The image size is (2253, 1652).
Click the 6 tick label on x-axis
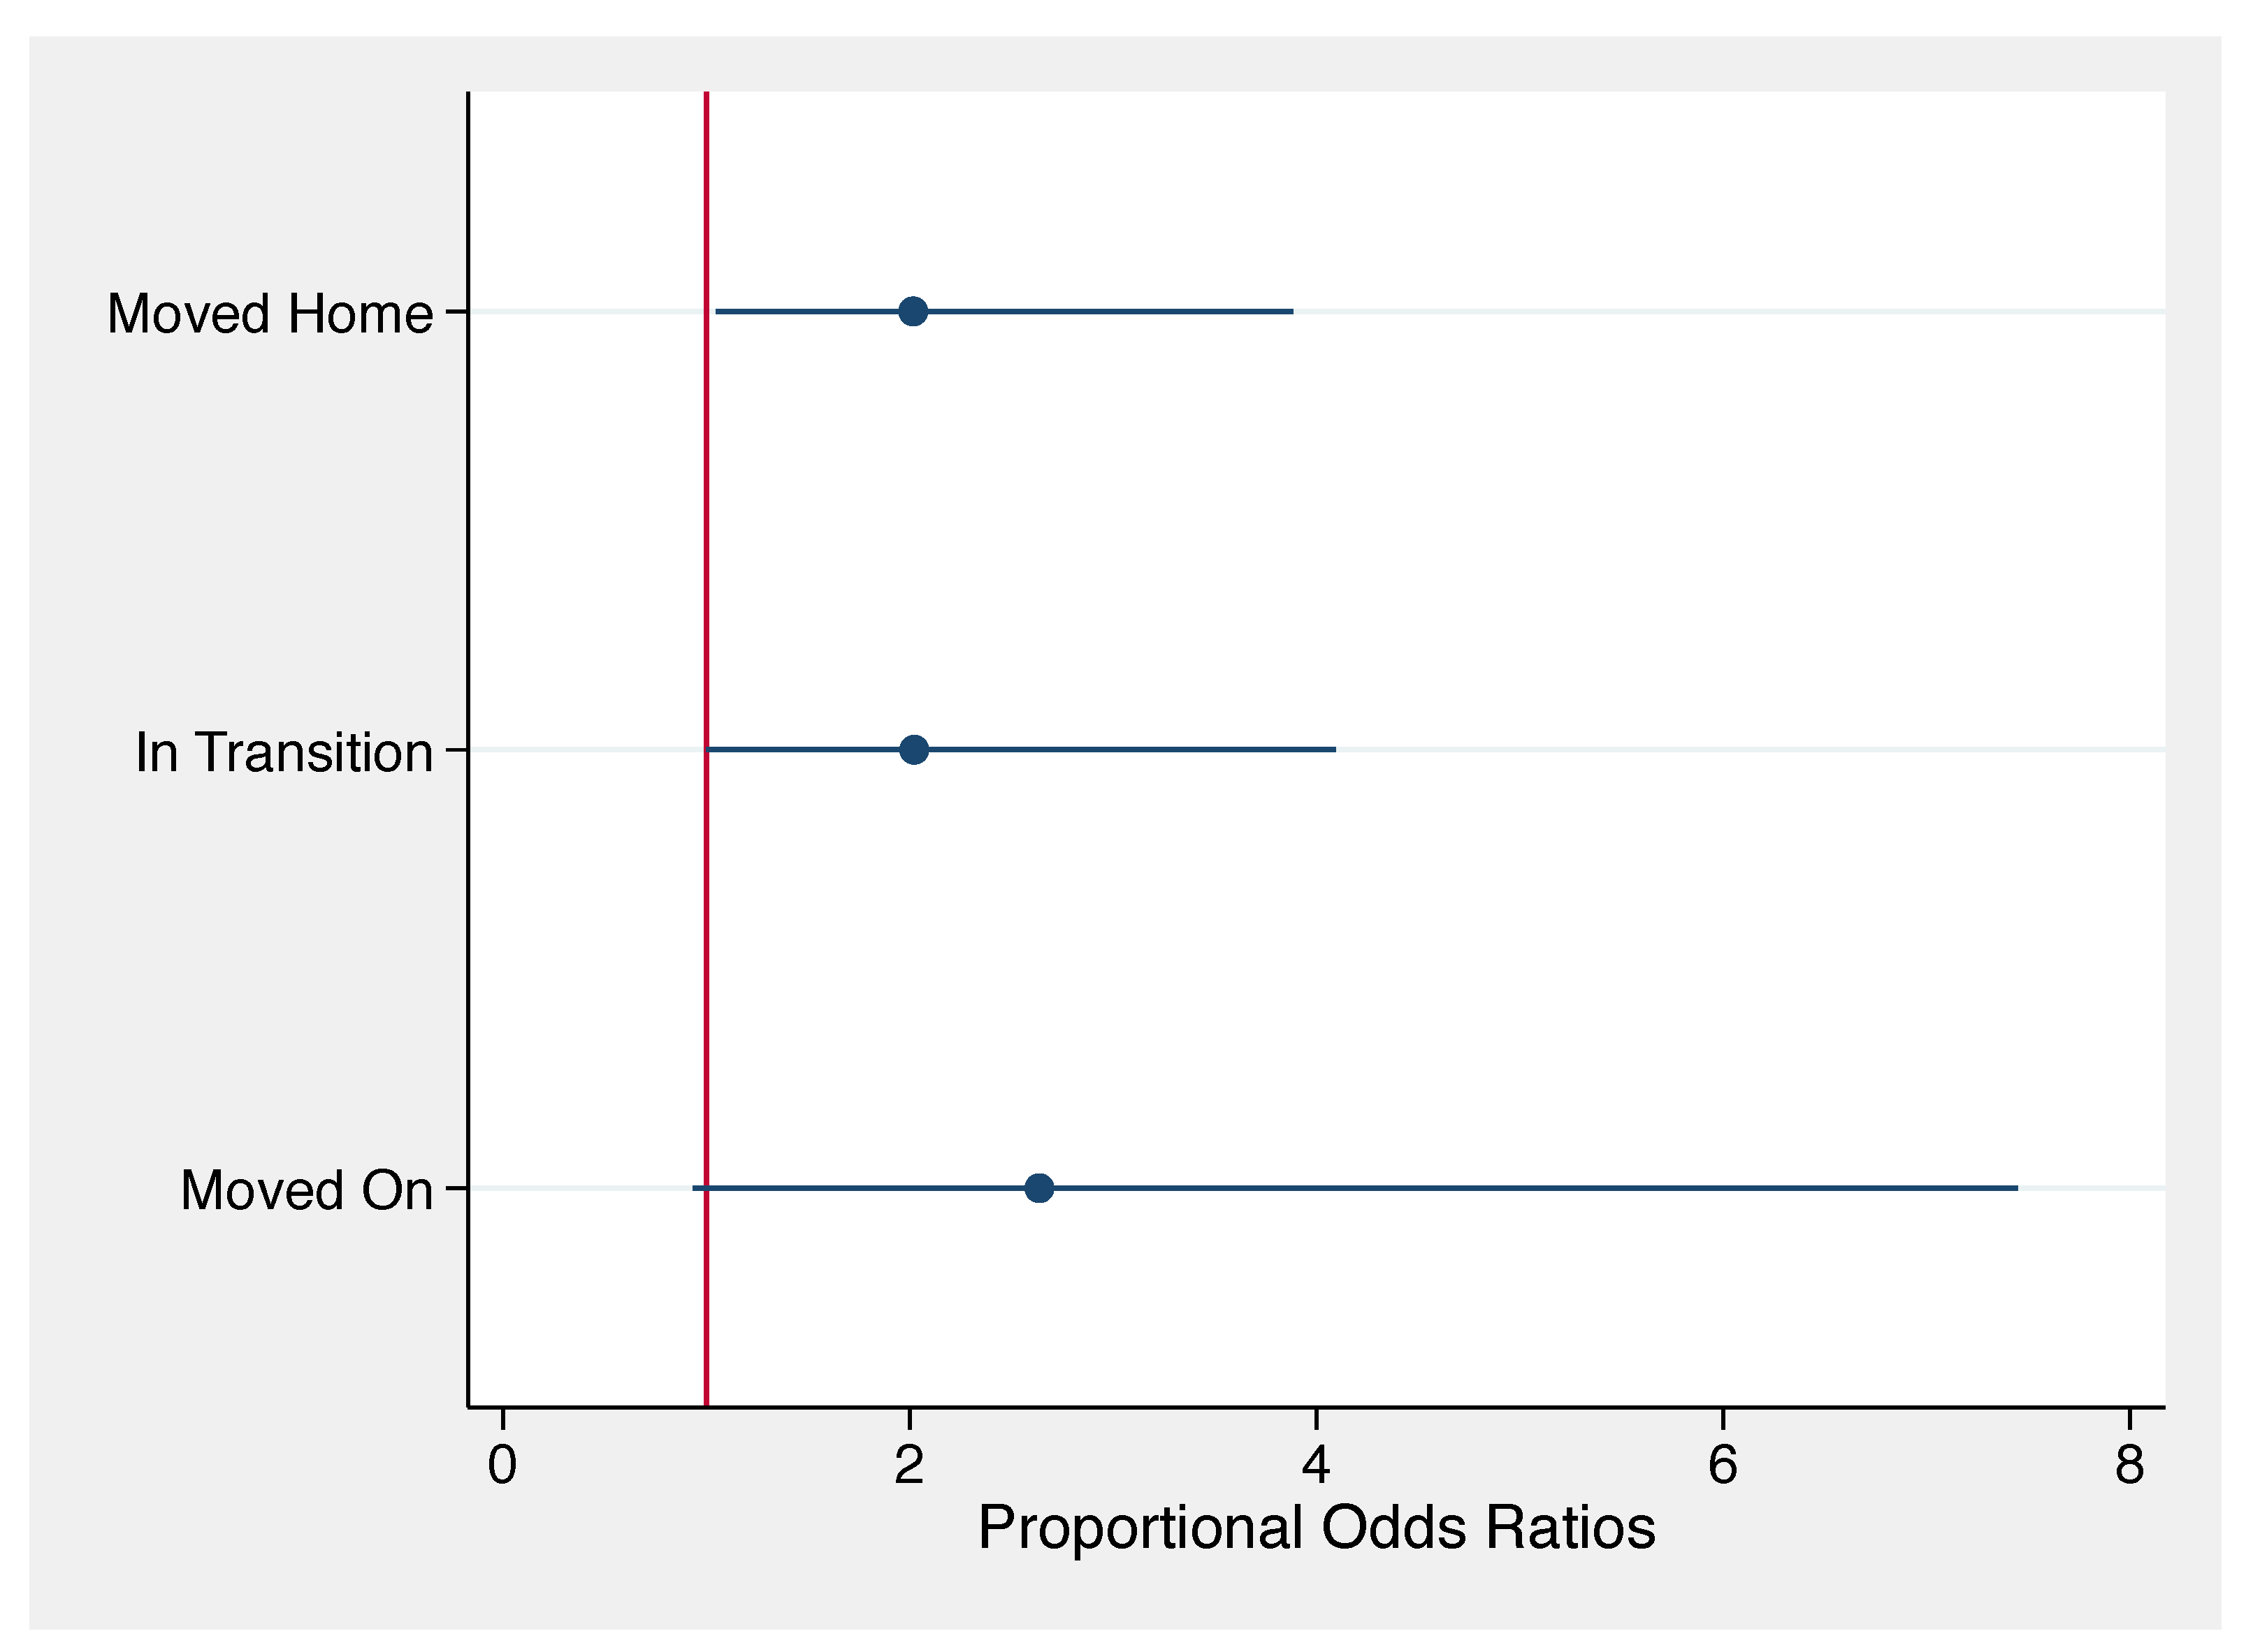click(1723, 1466)
